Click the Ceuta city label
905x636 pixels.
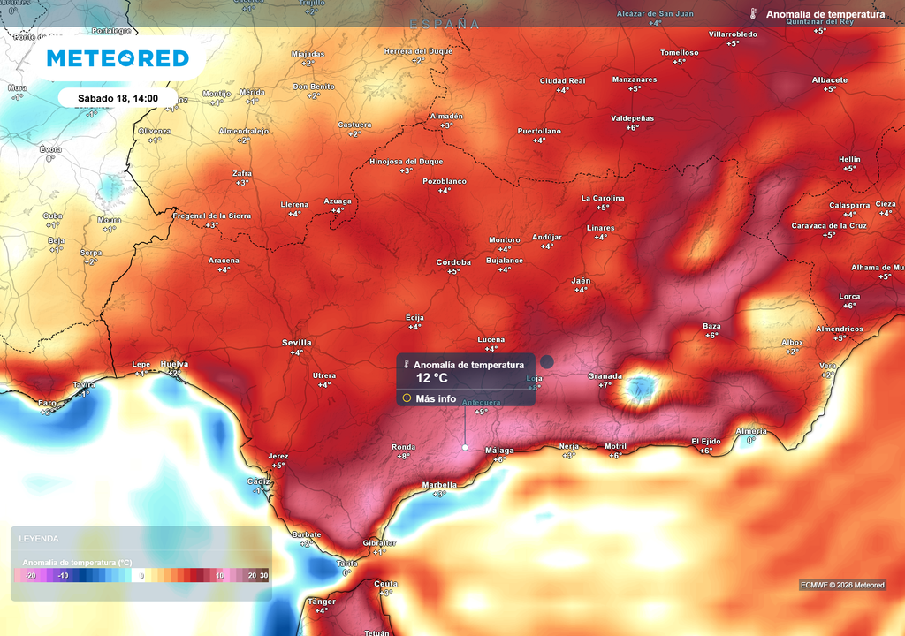point(385,584)
